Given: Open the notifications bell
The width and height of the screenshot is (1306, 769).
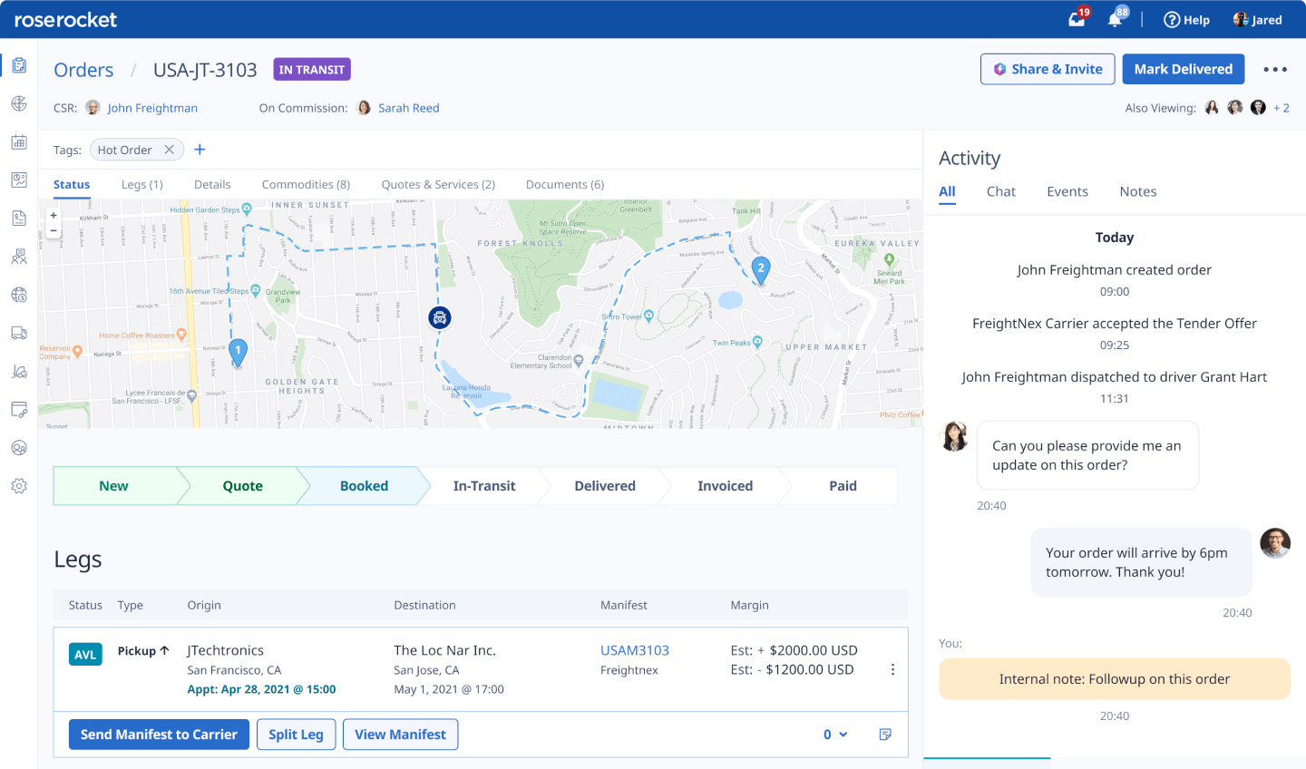Looking at the screenshot, I should [x=1115, y=19].
